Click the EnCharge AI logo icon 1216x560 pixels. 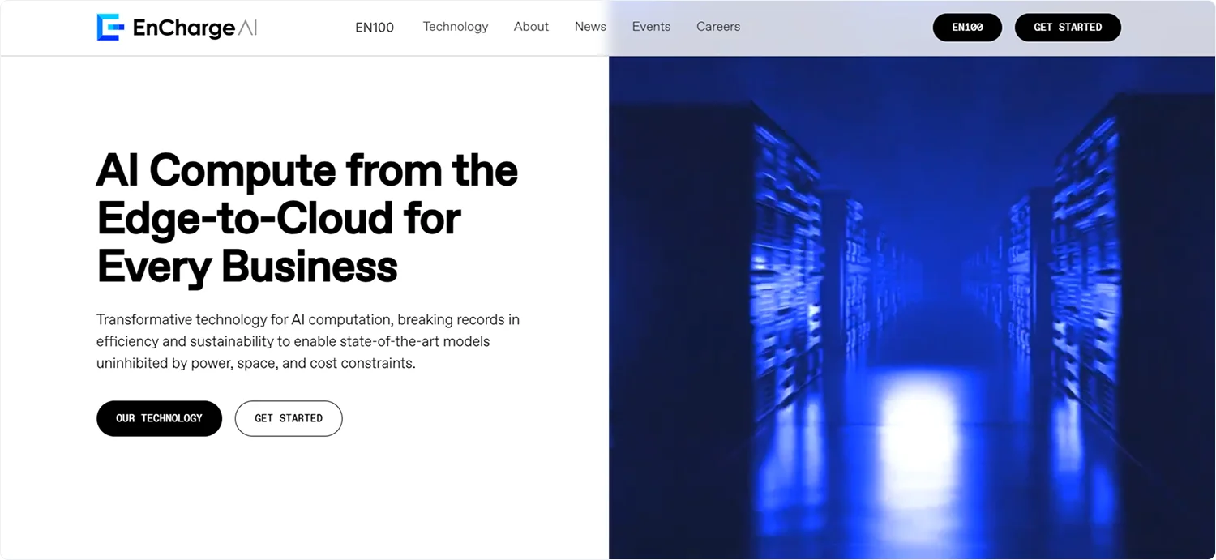coord(110,27)
